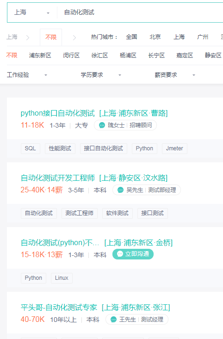Click the 自动化测试 search input field
The height and width of the screenshot is (339, 223).
point(141,12)
